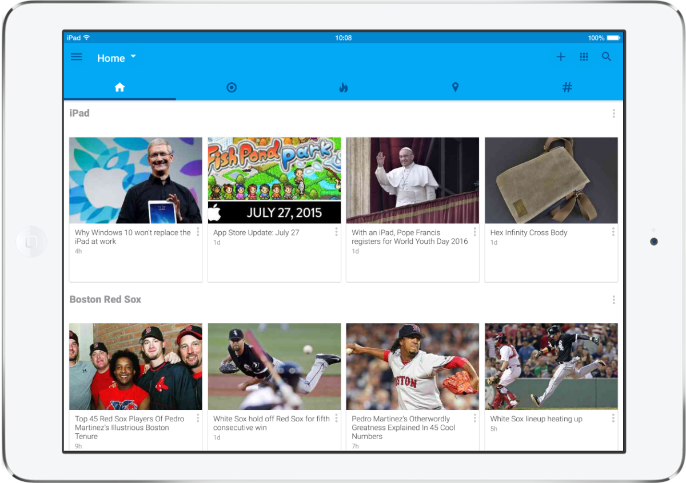The image size is (686, 483).
Task: Open options for App Store Update card
Action: 336,232
